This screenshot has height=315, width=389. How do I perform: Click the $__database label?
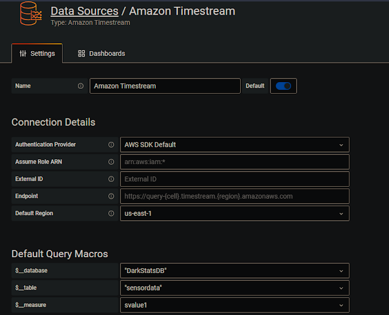[x=31, y=271]
